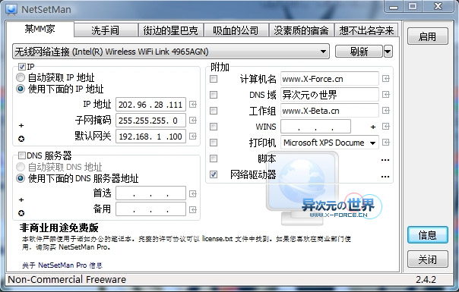
Task: Click the get-current icon beside DNS 域 field
Action: (386, 94)
